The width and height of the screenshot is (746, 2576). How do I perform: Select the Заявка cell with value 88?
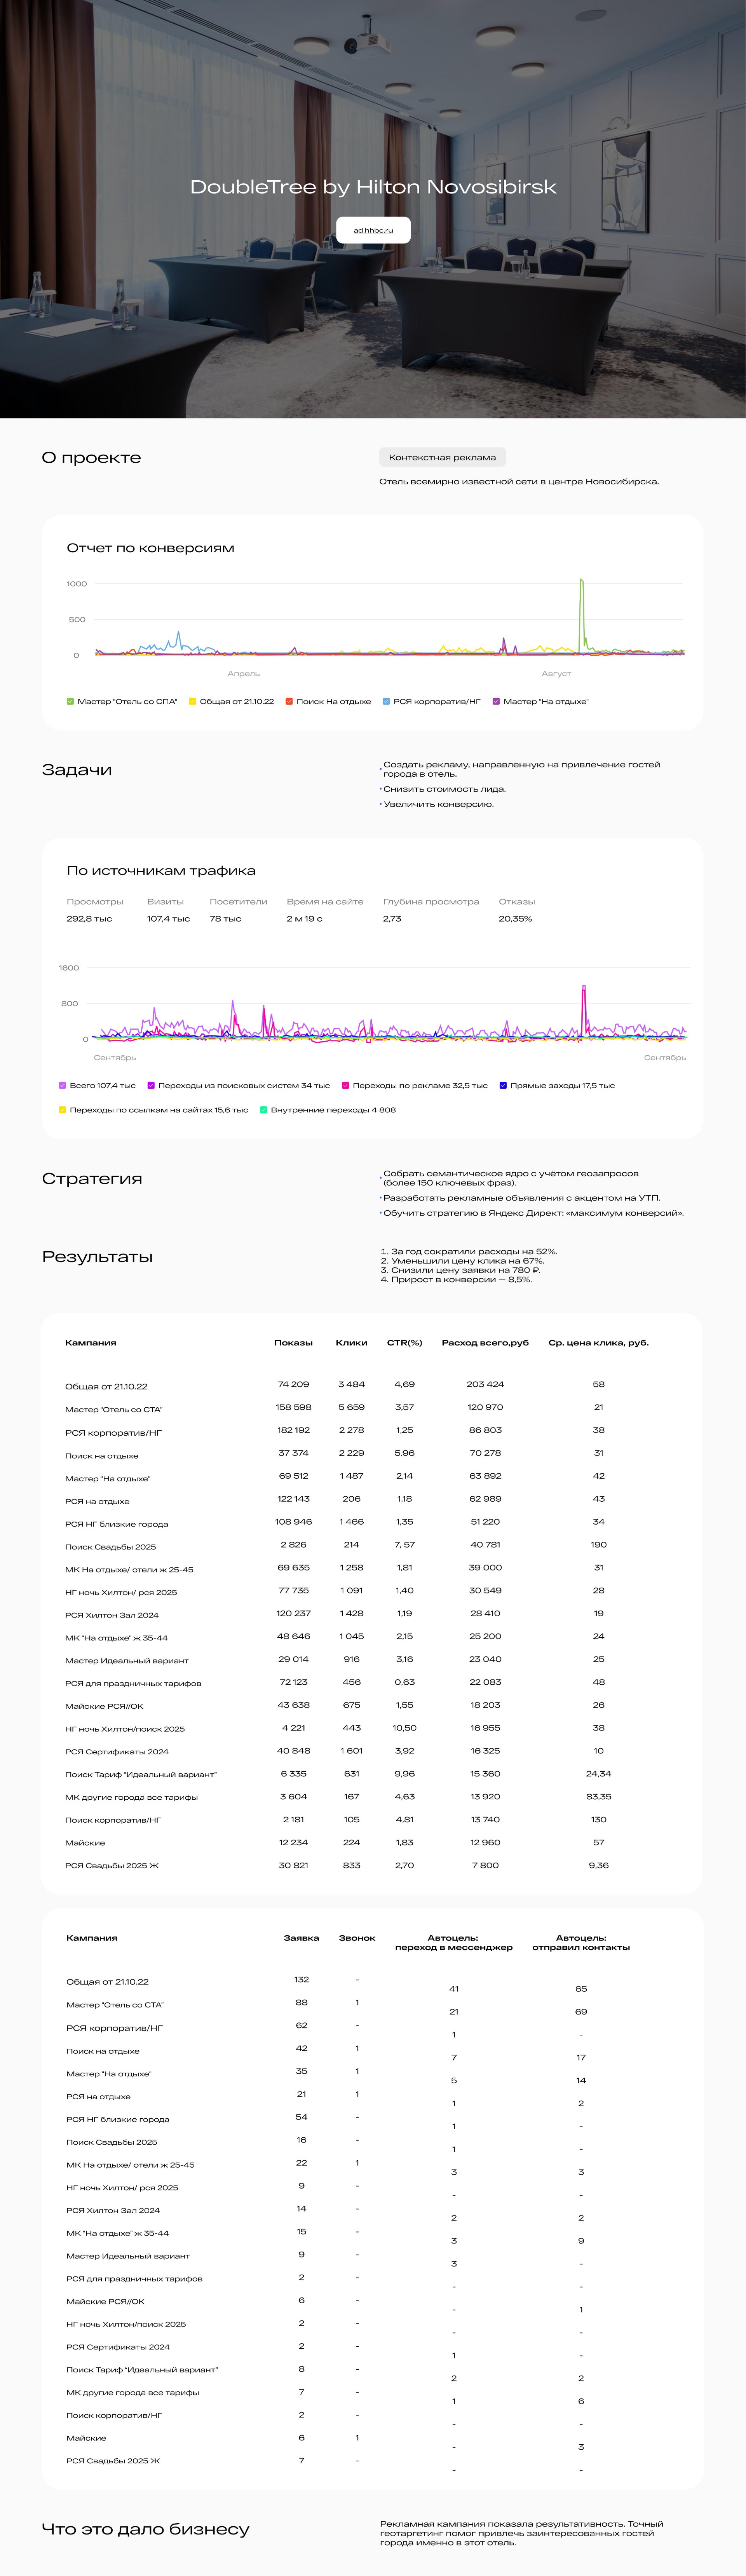[301, 2002]
